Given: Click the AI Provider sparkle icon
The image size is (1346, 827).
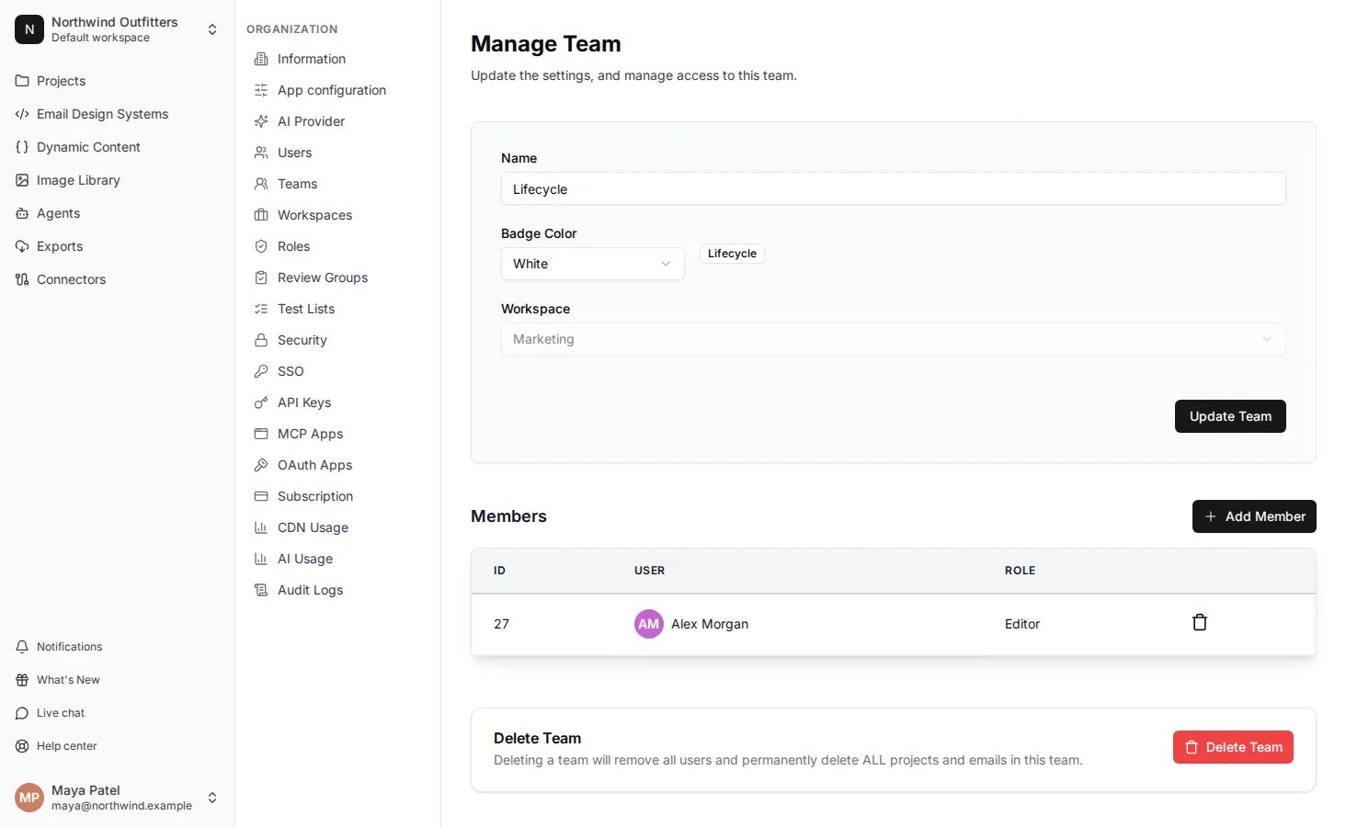Looking at the screenshot, I should click(x=261, y=121).
